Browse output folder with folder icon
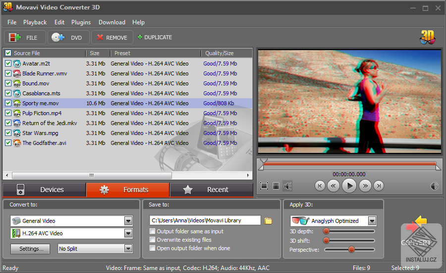The image size is (446, 273). [268, 221]
